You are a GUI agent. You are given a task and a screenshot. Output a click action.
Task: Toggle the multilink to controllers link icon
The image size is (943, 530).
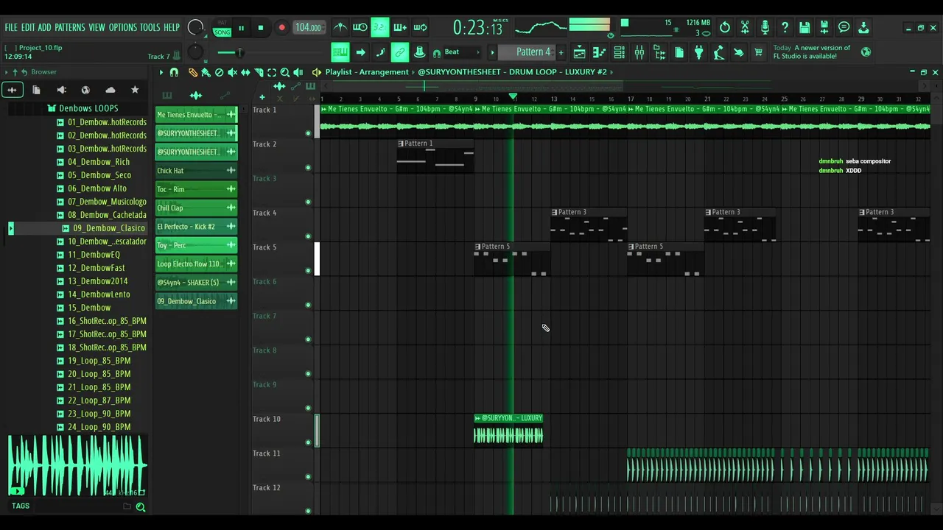pos(400,52)
